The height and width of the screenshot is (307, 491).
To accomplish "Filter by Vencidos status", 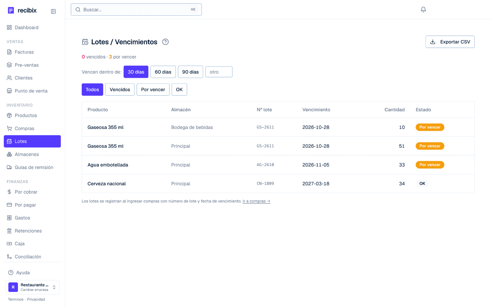I will pyautogui.click(x=120, y=90).
